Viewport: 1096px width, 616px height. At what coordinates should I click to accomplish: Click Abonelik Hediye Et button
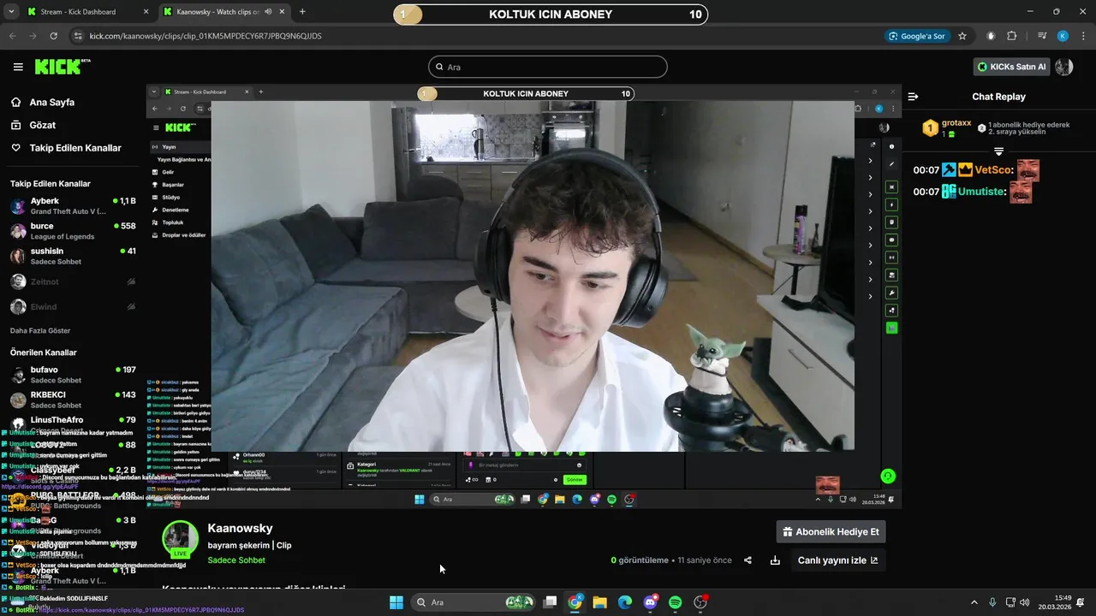tap(831, 531)
